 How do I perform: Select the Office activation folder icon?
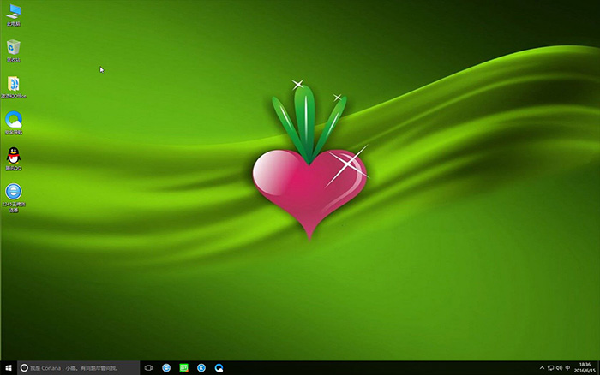pyautogui.click(x=14, y=86)
